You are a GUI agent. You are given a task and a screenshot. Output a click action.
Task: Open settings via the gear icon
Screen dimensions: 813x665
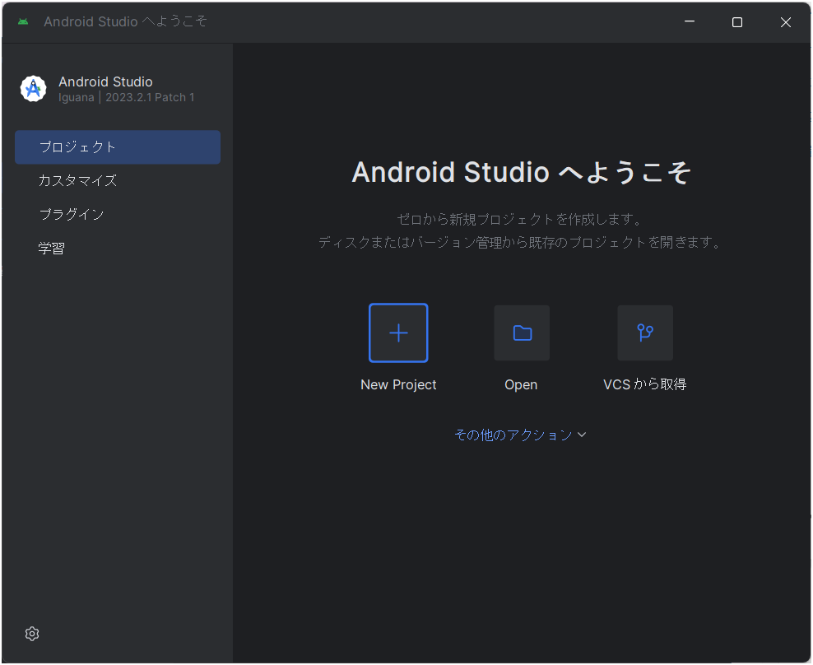[x=31, y=634]
